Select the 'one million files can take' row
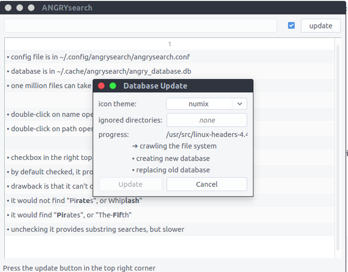This screenshot has width=348, height=272. [49, 85]
